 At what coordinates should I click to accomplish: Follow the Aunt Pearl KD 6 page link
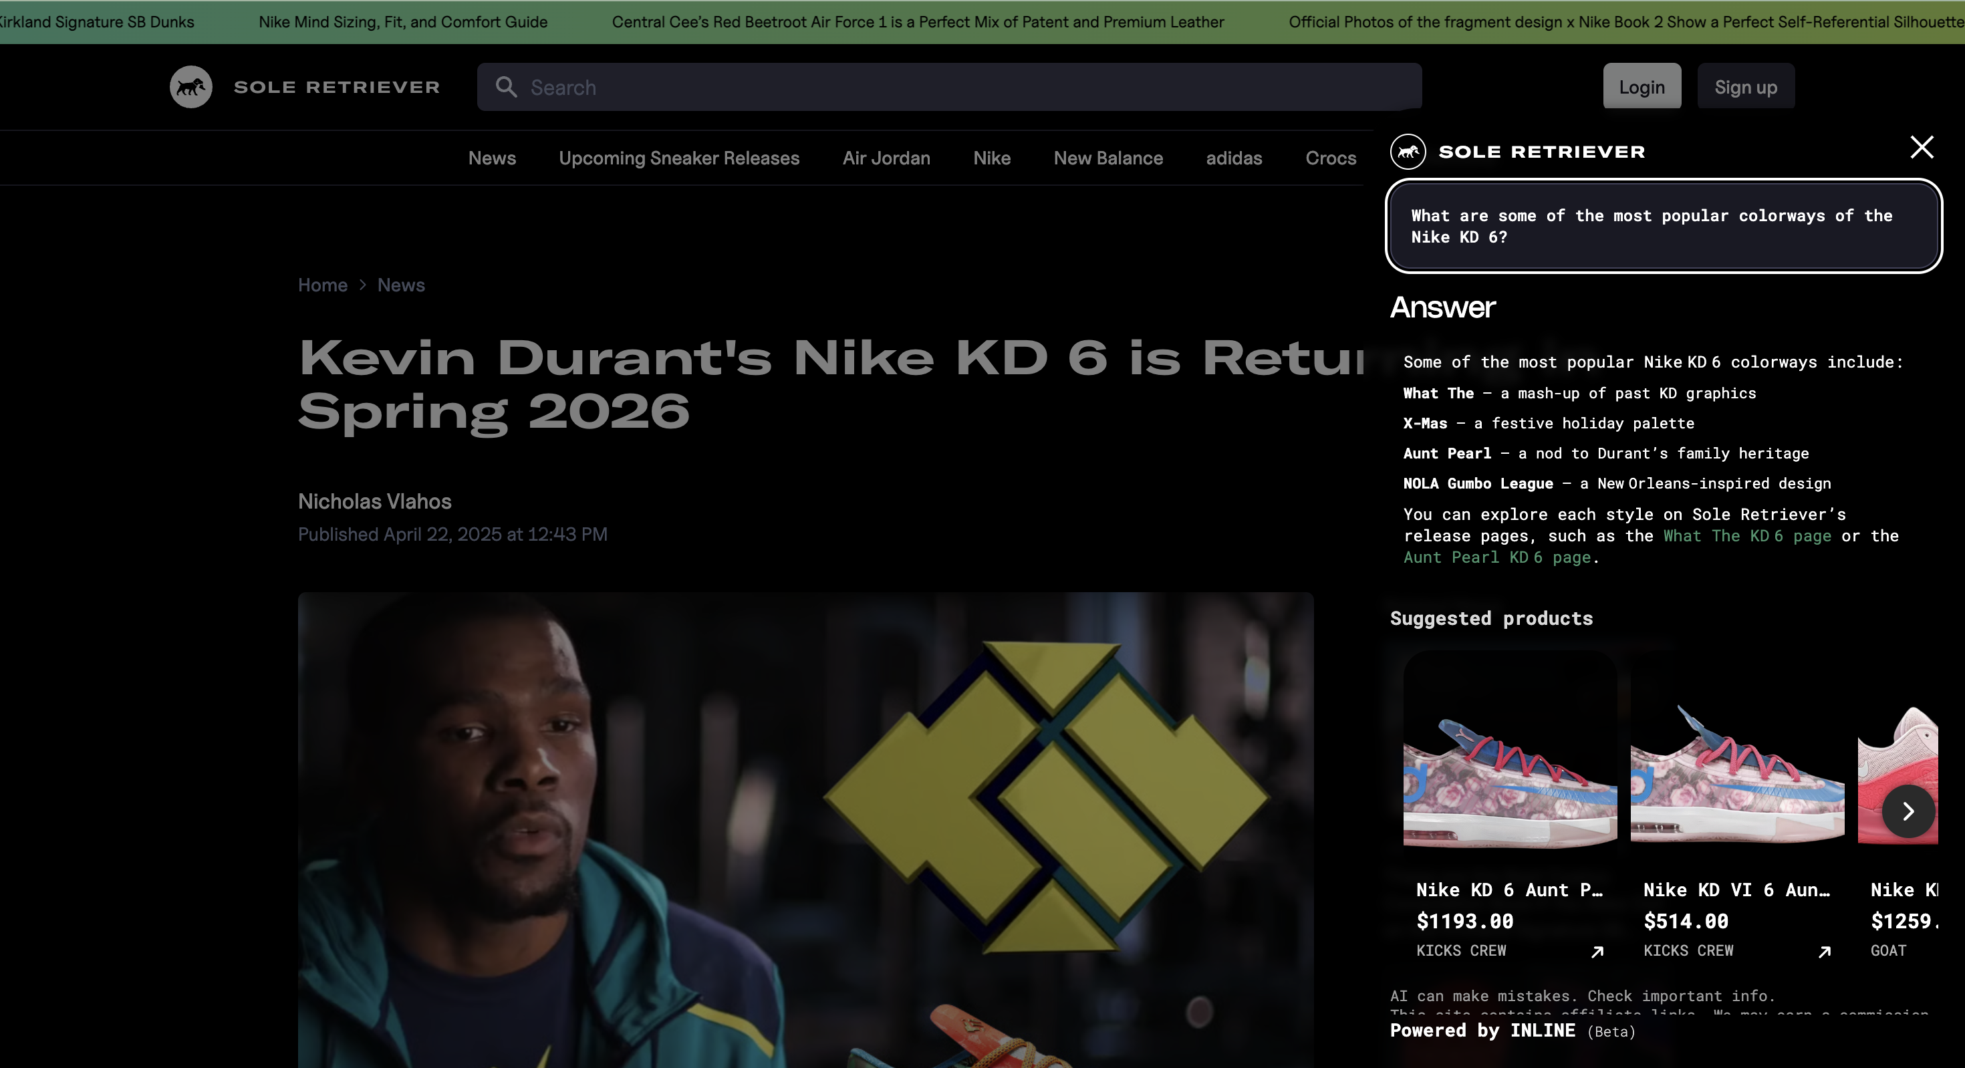[1496, 557]
